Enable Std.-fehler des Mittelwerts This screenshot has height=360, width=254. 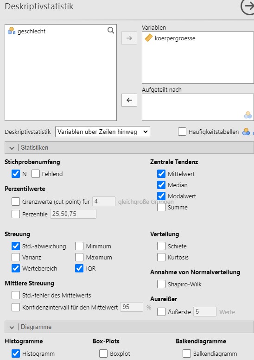16,295
